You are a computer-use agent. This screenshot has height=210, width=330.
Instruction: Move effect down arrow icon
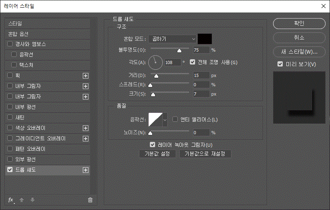tap(32, 200)
